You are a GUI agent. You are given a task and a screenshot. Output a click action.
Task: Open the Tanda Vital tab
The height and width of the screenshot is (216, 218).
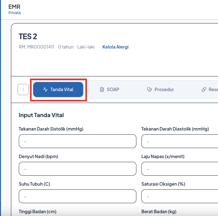[x=58, y=90]
